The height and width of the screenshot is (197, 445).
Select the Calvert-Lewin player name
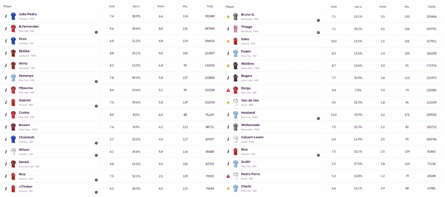[252, 137]
